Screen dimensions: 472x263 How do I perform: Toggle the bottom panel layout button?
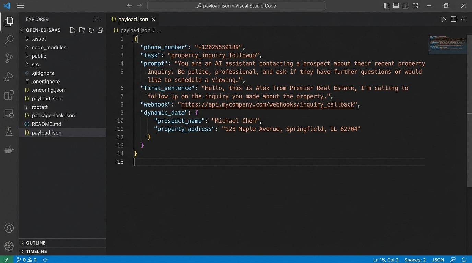pos(396,6)
